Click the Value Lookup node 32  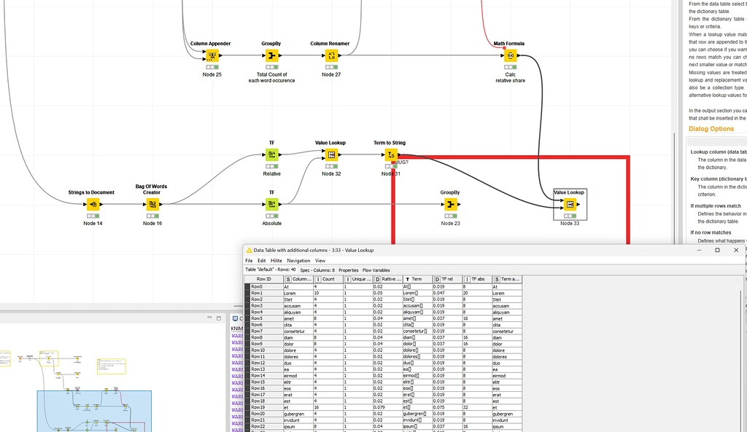[x=330, y=154]
